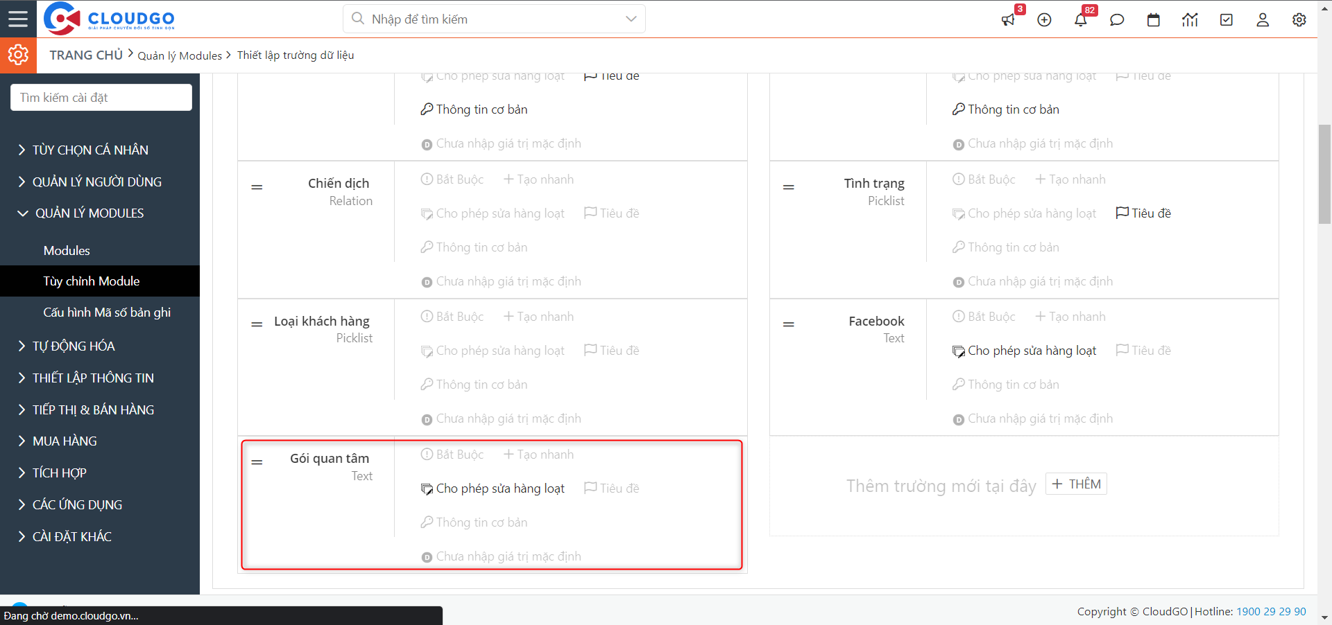Viewport: 1332px width, 625px height.
Task: Click the quick create plus icon
Action: click(x=1044, y=20)
